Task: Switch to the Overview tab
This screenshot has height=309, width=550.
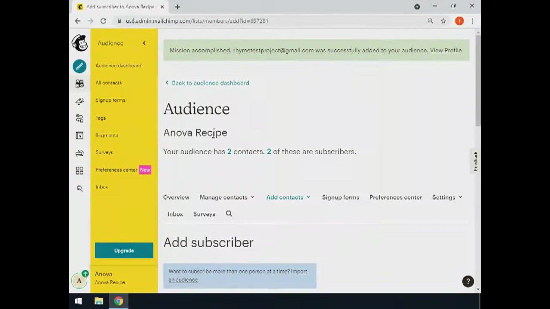Action: (x=176, y=197)
